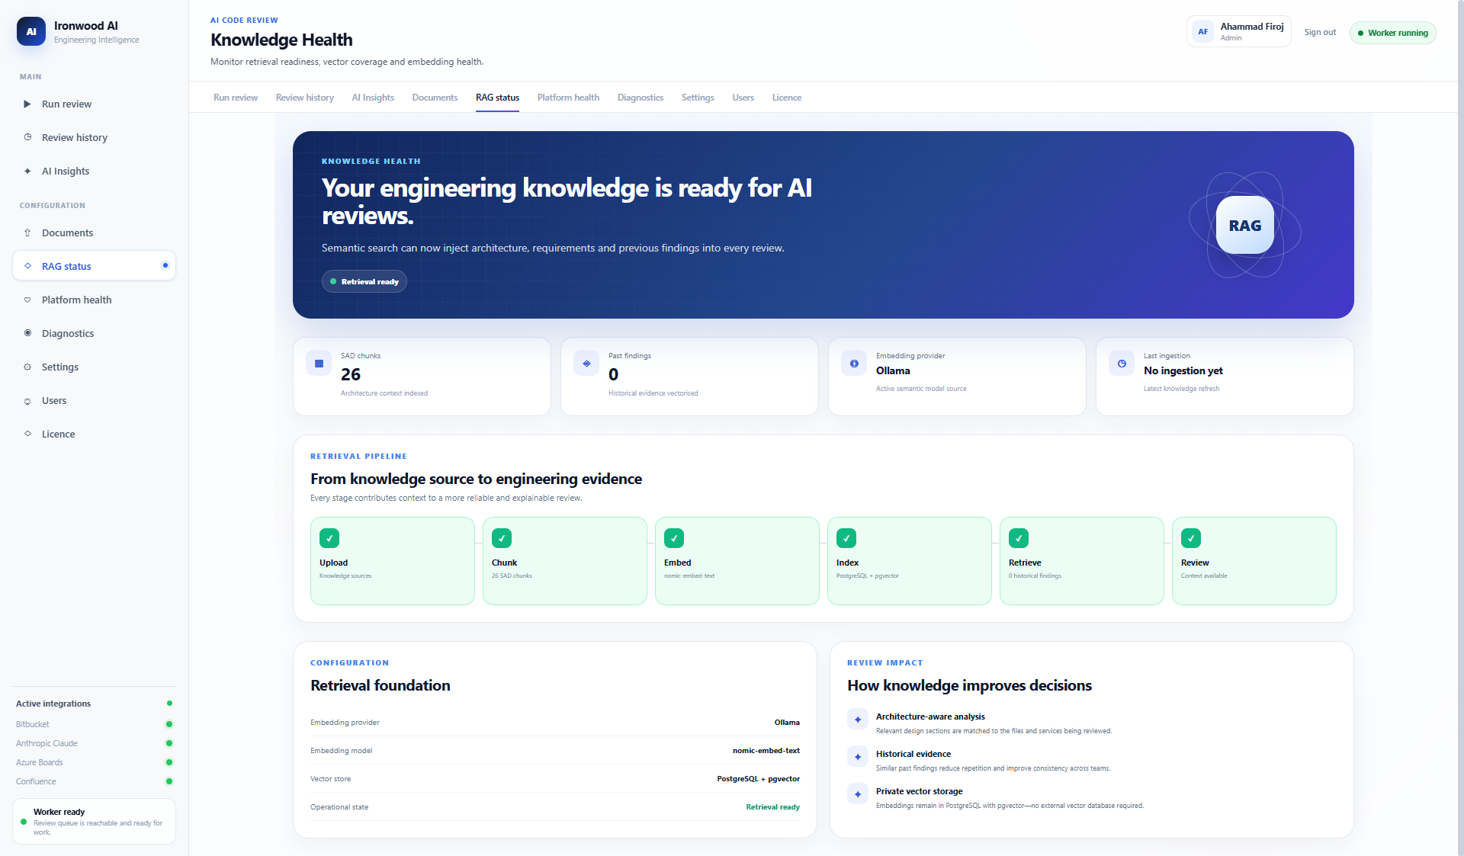The width and height of the screenshot is (1464, 856).
Task: Open the Ahammad Firoj profile card
Action: pyautogui.click(x=1239, y=32)
